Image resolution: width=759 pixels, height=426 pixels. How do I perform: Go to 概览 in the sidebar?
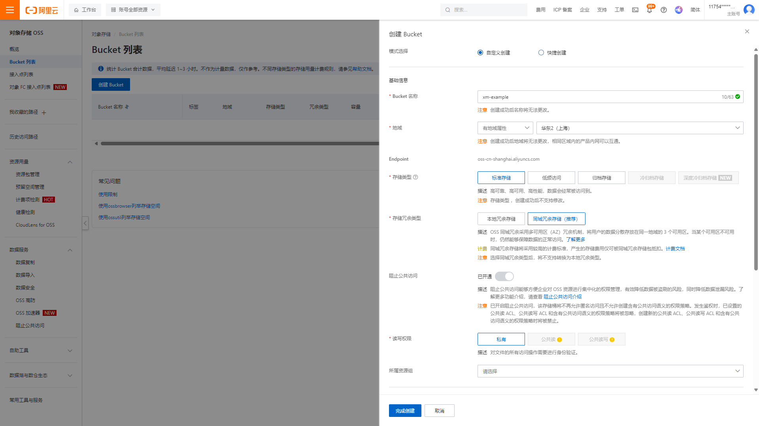pos(14,49)
